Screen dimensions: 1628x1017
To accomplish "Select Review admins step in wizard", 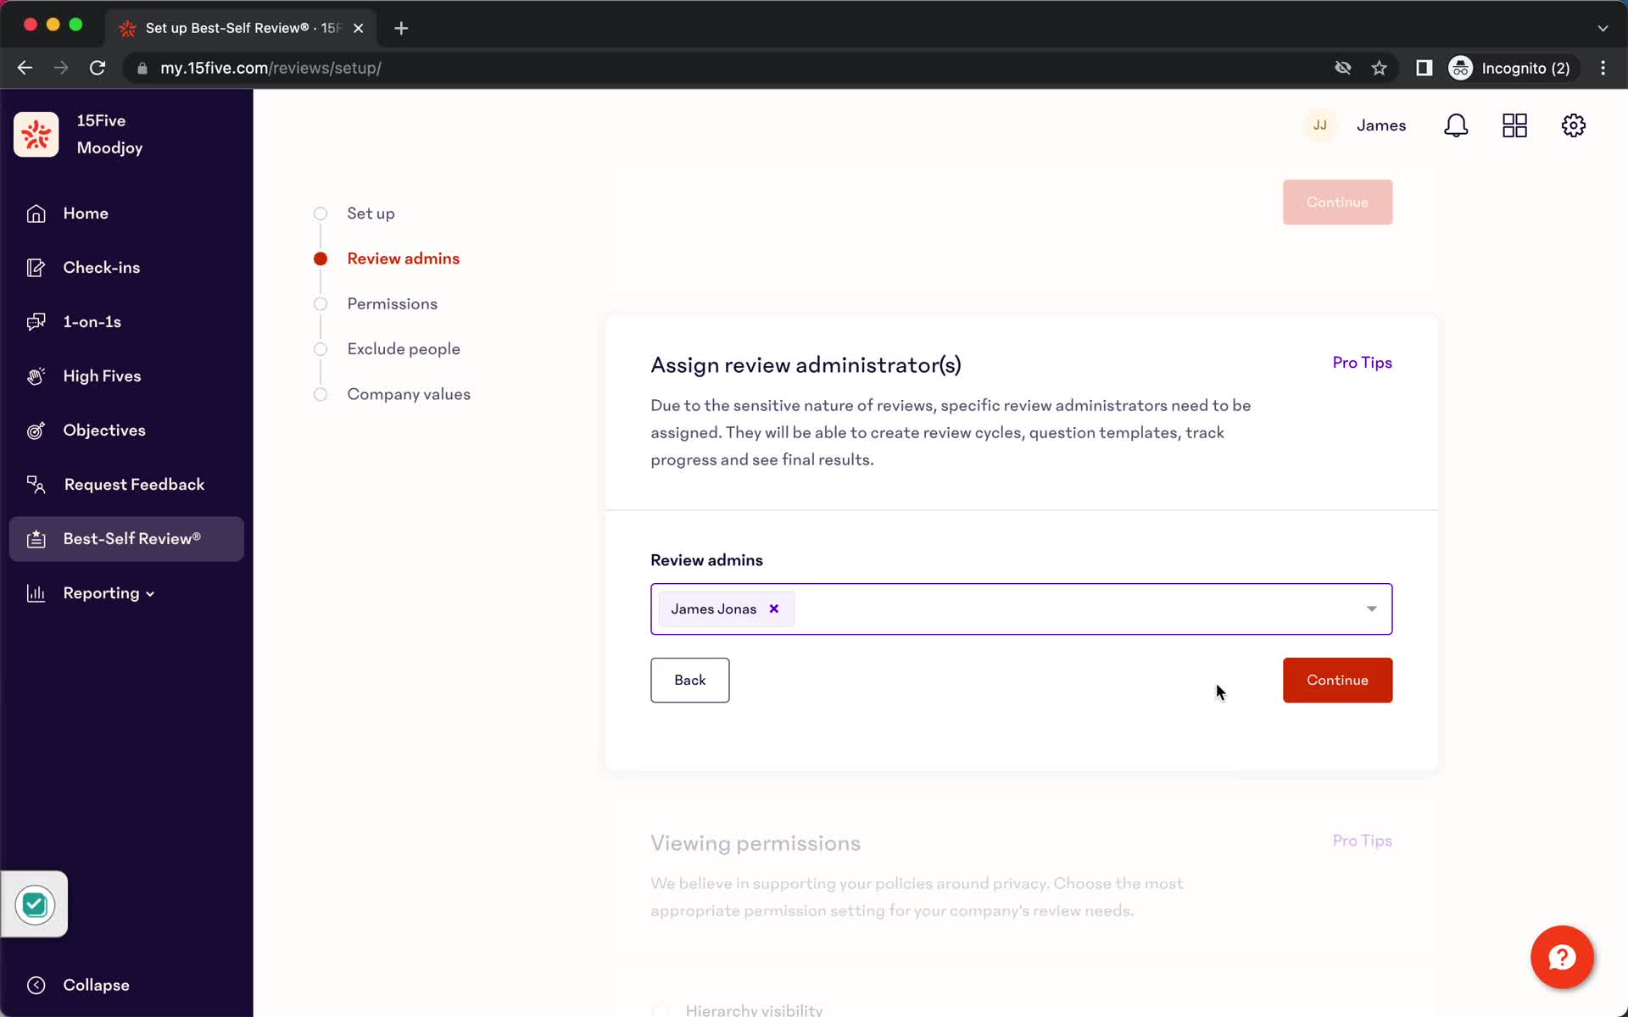I will tap(404, 259).
